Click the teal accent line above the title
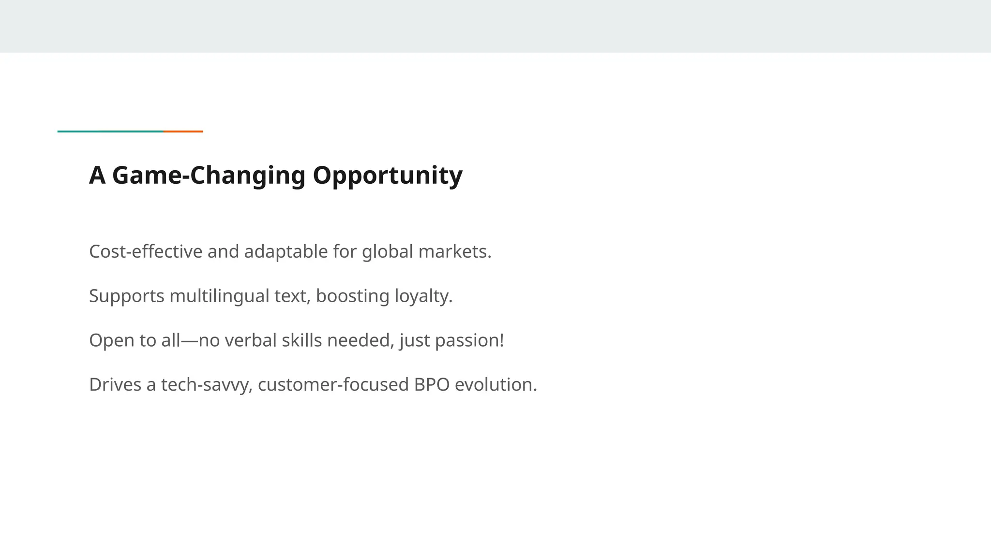The image size is (991, 557). [110, 131]
